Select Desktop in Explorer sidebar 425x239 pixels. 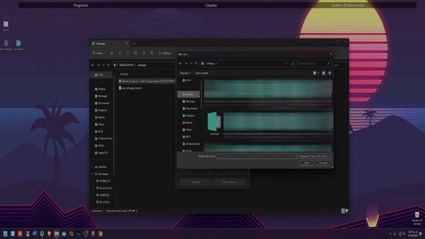100,89
